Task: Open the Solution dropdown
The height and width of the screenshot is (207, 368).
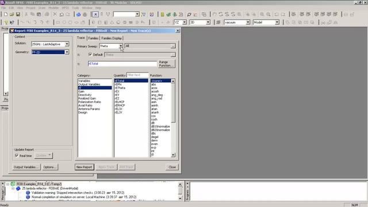Action: 67,44
